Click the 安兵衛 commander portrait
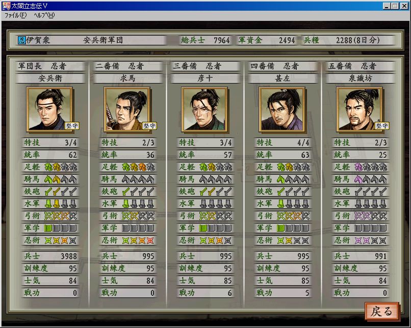Image resolution: width=411 pixels, height=328 pixels. 49,110
